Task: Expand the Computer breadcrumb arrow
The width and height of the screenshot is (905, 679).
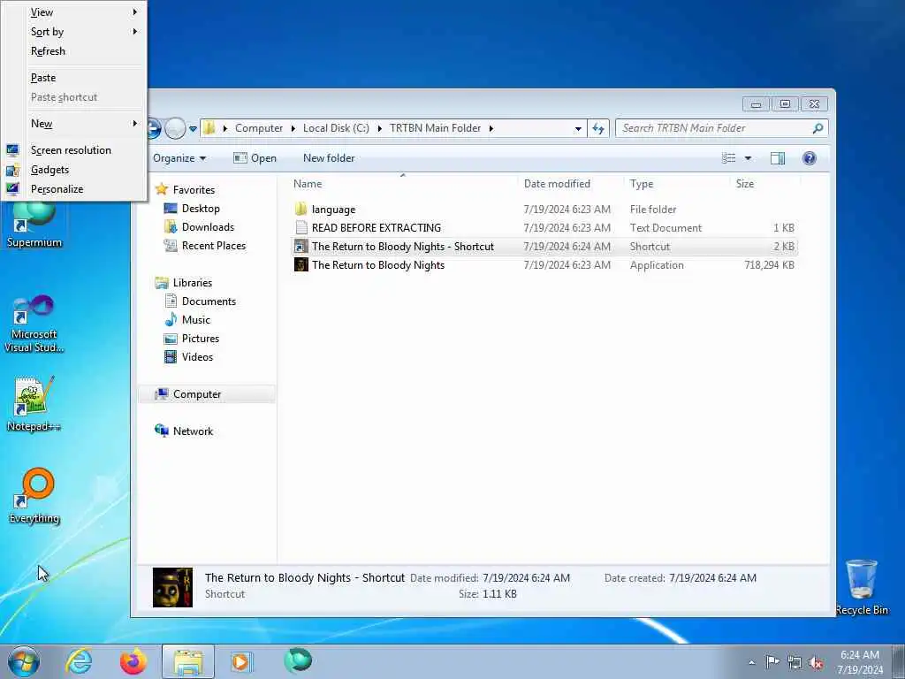Action: pyautogui.click(x=293, y=128)
